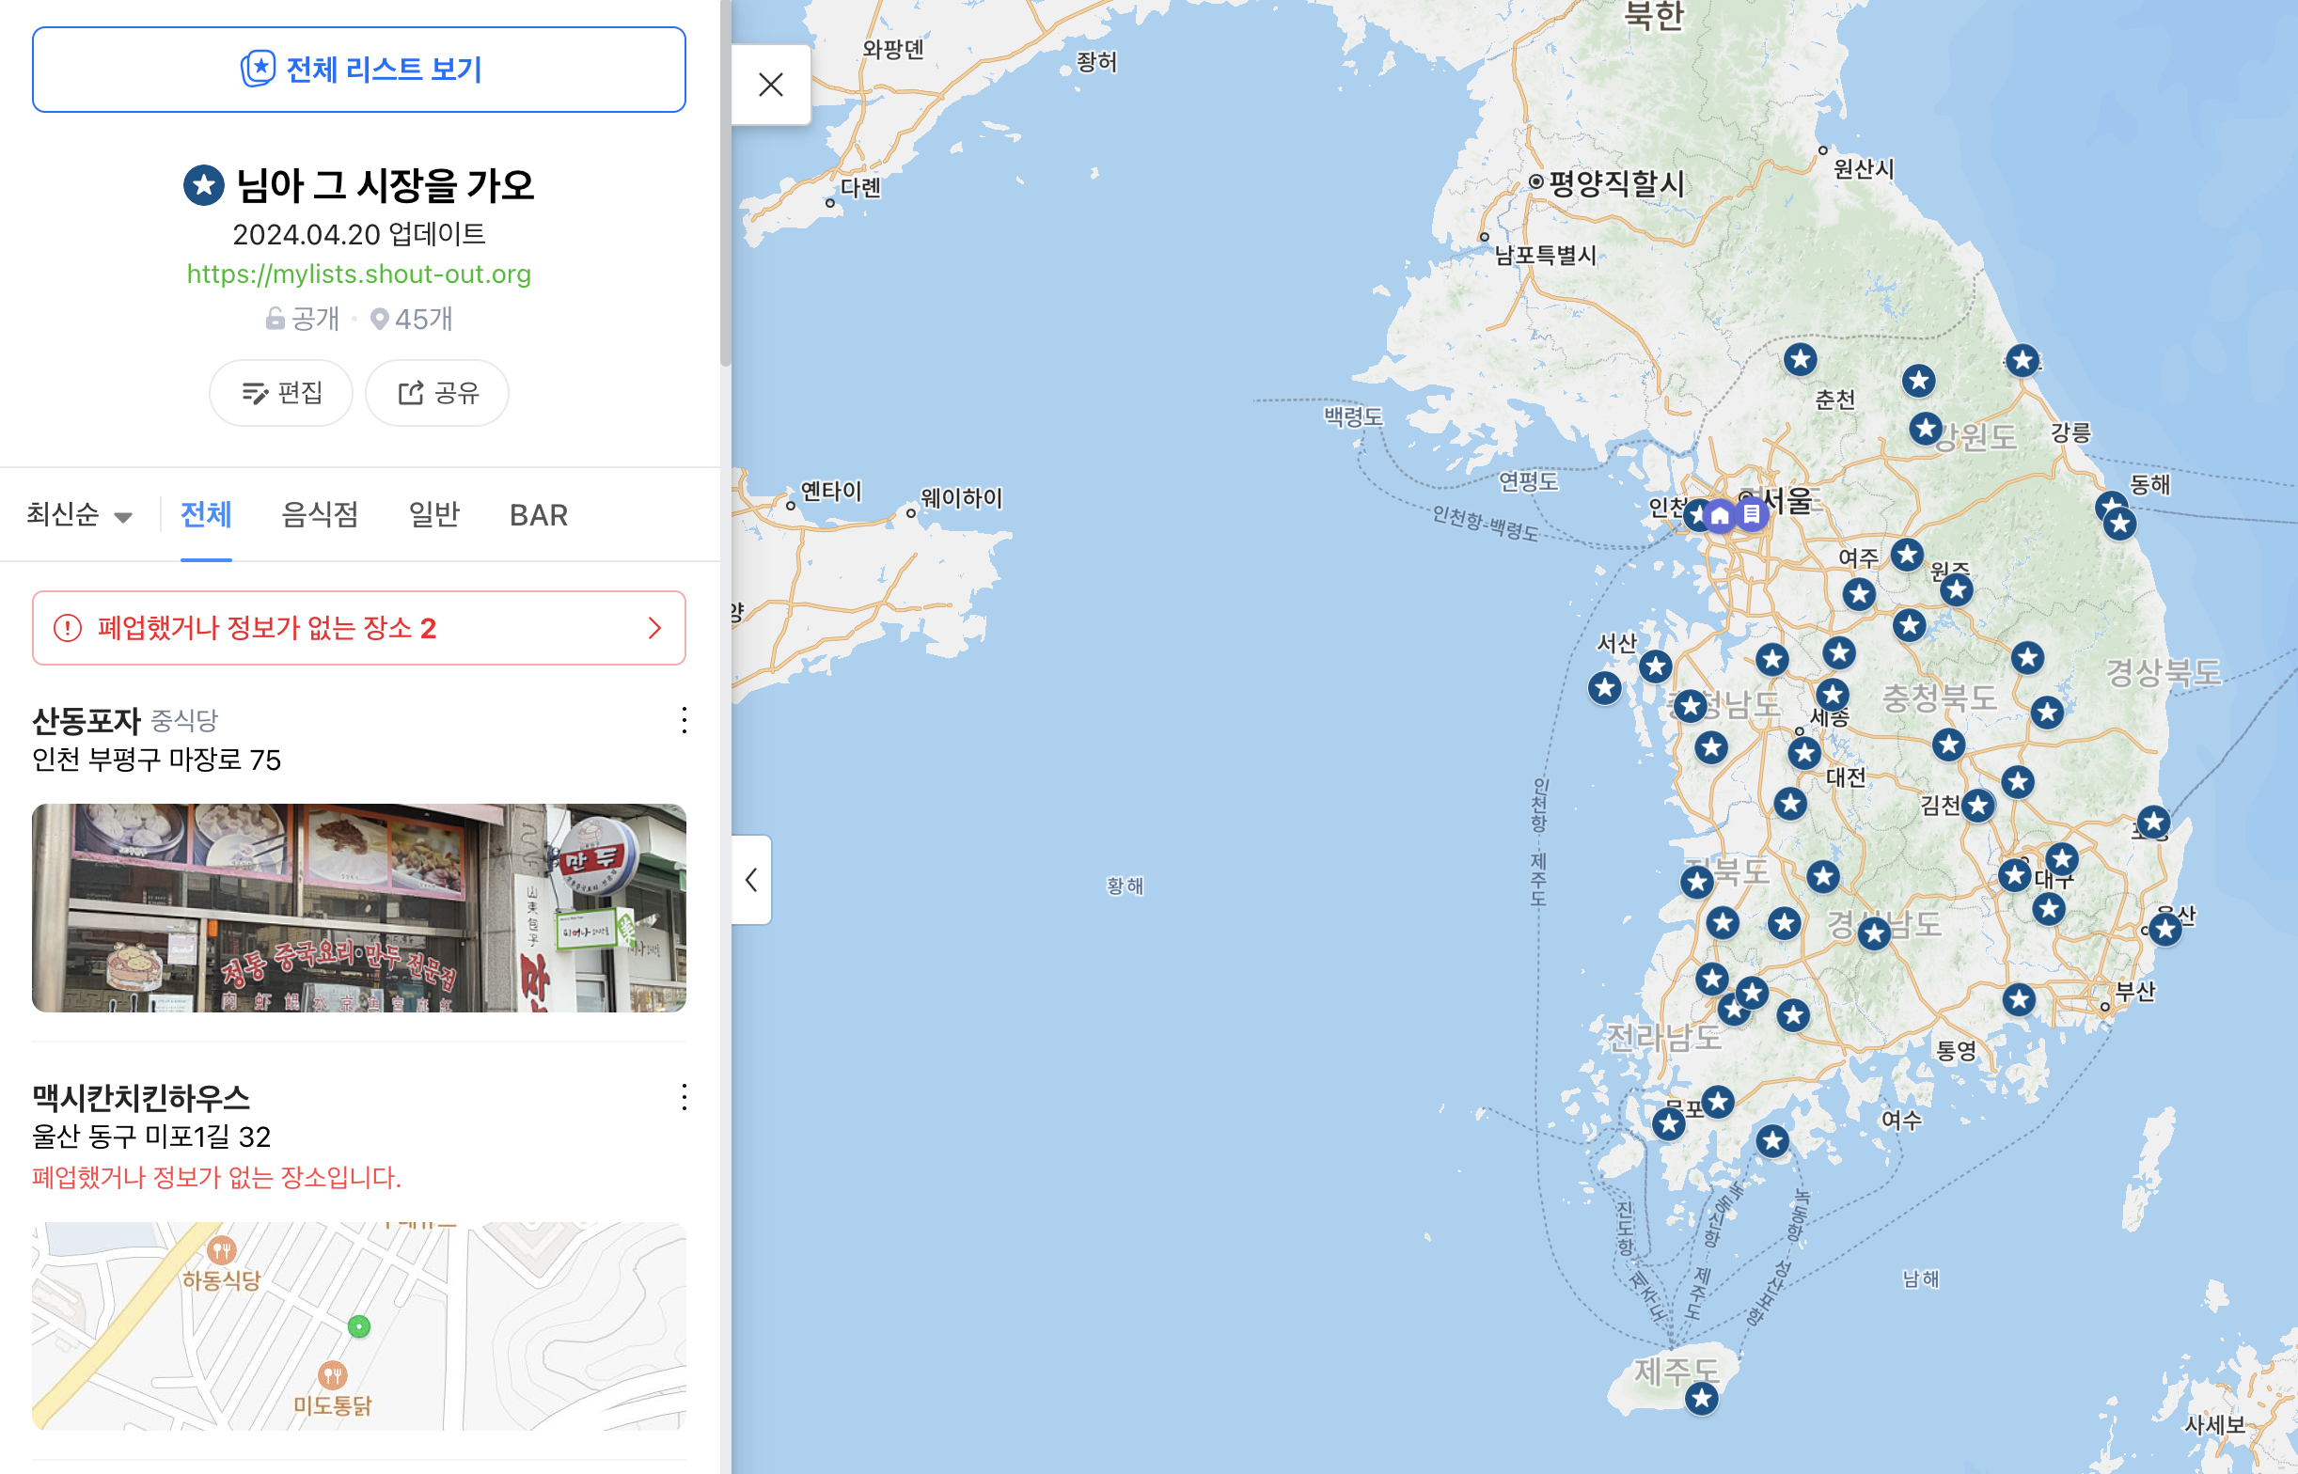The width and height of the screenshot is (2298, 1474).
Task: Click the star pin west of Busan
Action: [x=2020, y=999]
